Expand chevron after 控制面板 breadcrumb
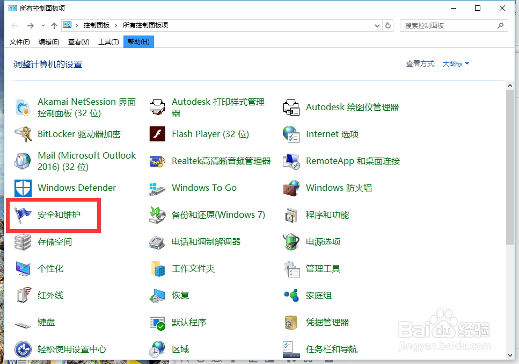The height and width of the screenshot is (364, 519). coord(116,25)
